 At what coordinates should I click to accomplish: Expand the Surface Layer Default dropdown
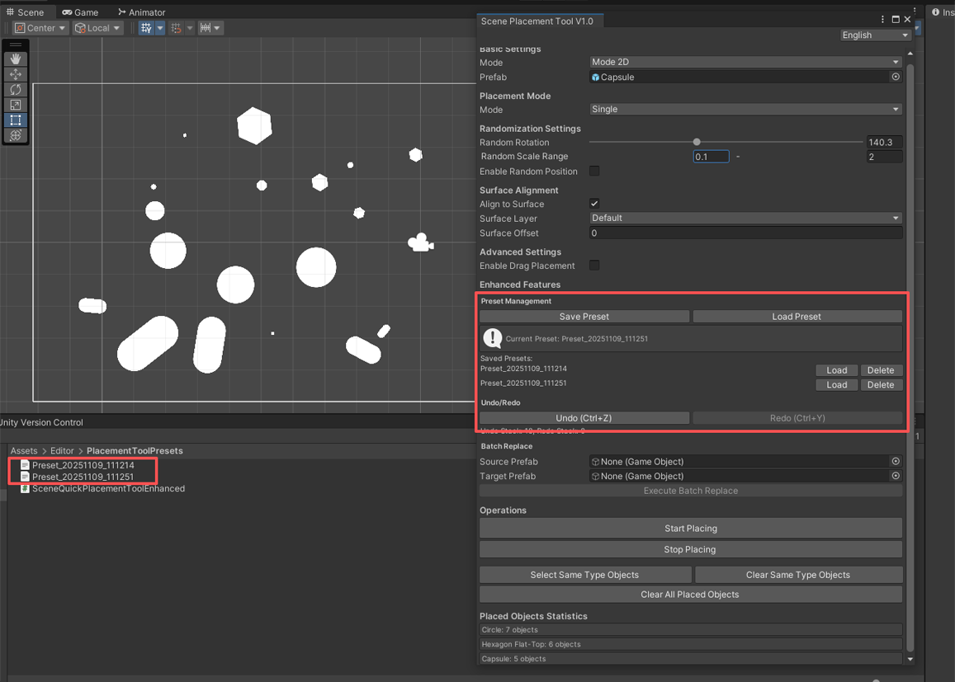745,219
